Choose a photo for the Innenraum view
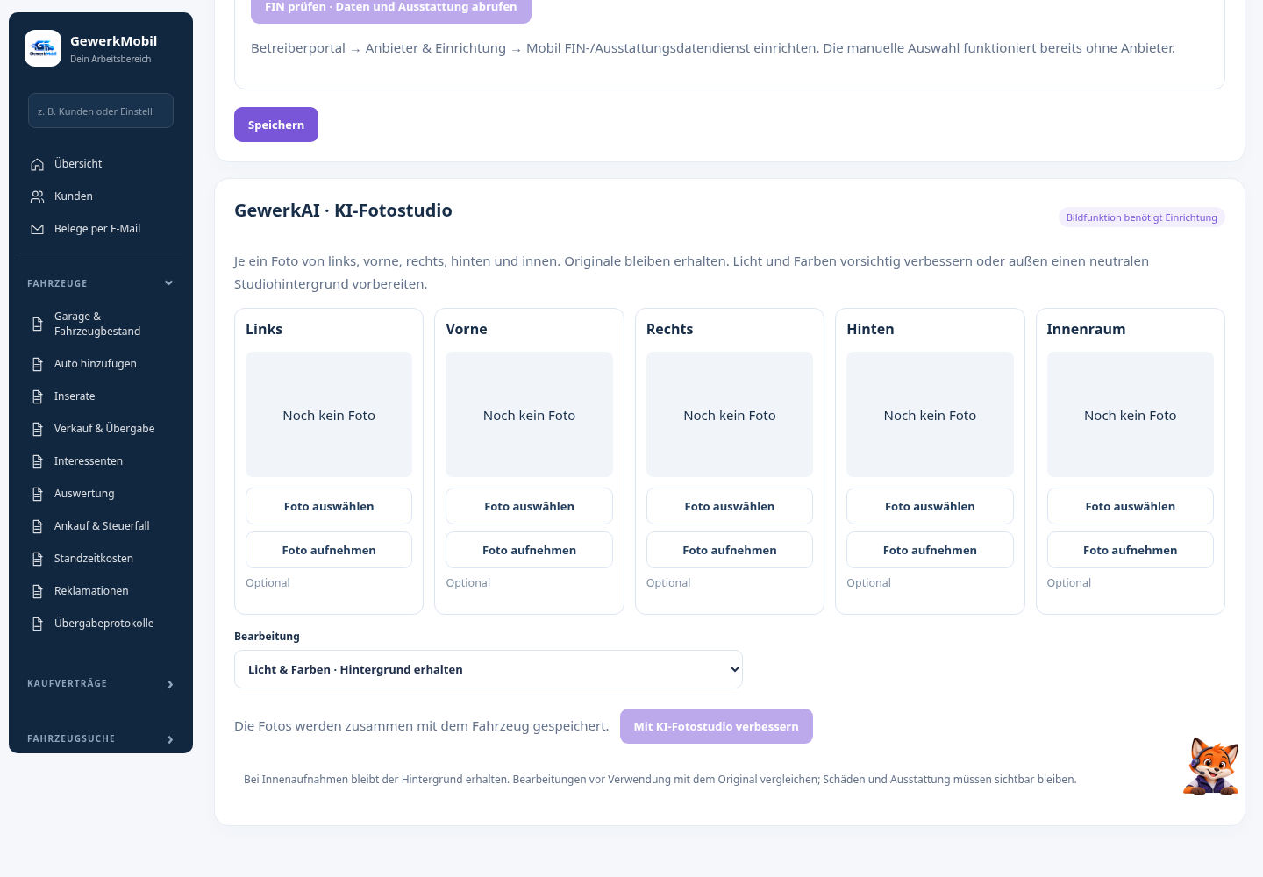The height and width of the screenshot is (877, 1263). click(x=1131, y=506)
